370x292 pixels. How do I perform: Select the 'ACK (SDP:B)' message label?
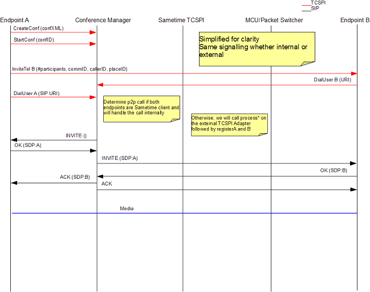75,177
